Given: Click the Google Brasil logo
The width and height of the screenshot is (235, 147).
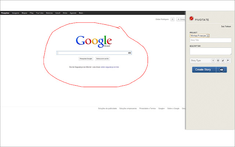Looking at the screenshot, I should [94, 42].
